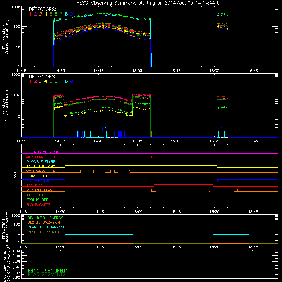
Task: Click the GAP_FLAG label
Action: 35,157
